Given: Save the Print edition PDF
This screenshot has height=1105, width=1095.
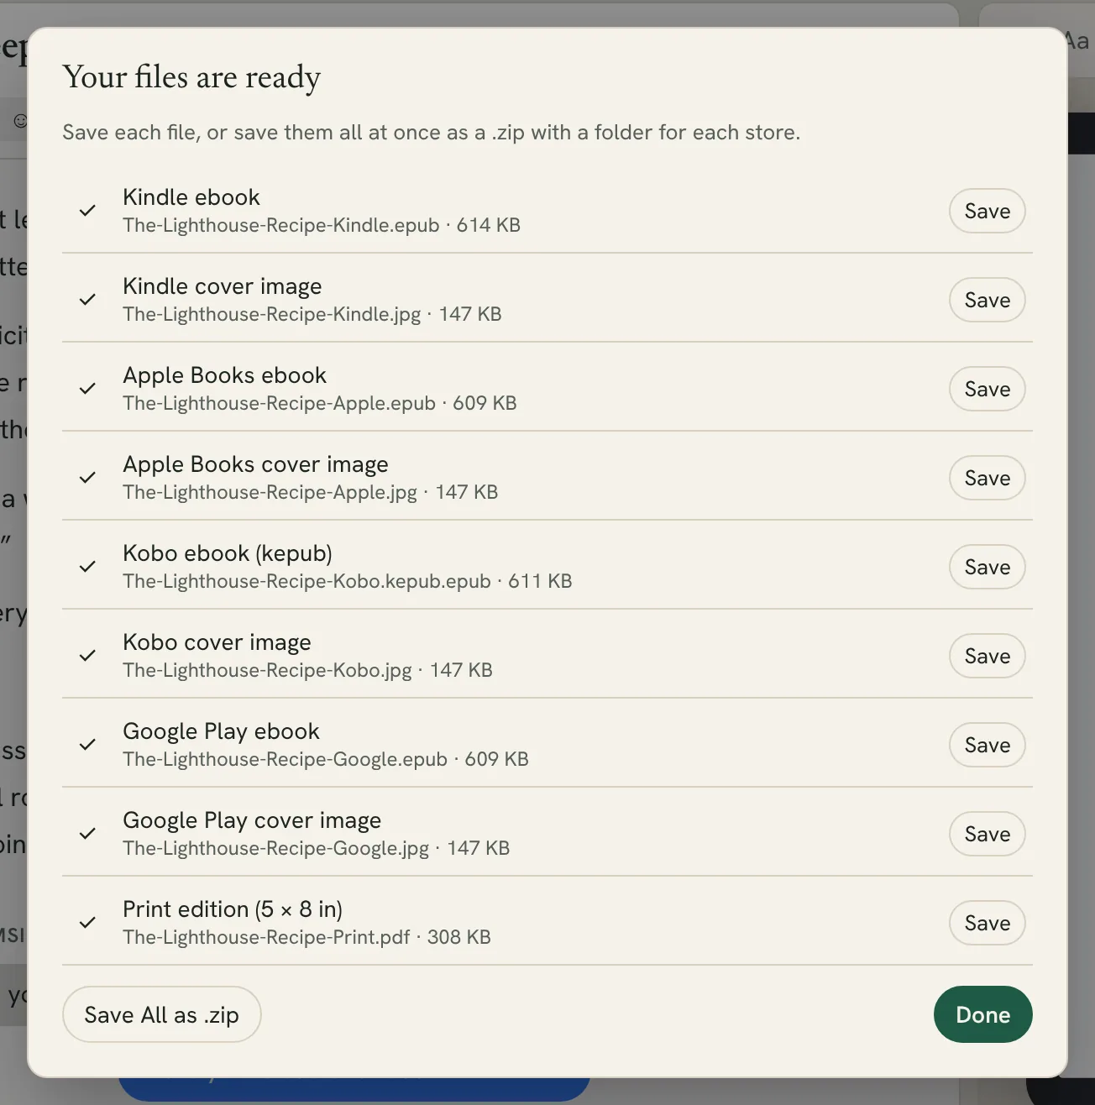Looking at the screenshot, I should click(987, 924).
